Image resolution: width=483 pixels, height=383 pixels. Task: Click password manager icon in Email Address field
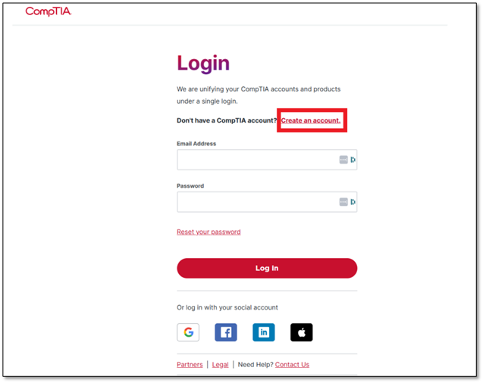pyautogui.click(x=343, y=160)
